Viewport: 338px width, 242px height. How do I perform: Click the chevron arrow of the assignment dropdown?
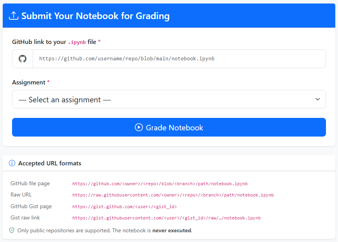pos(318,99)
